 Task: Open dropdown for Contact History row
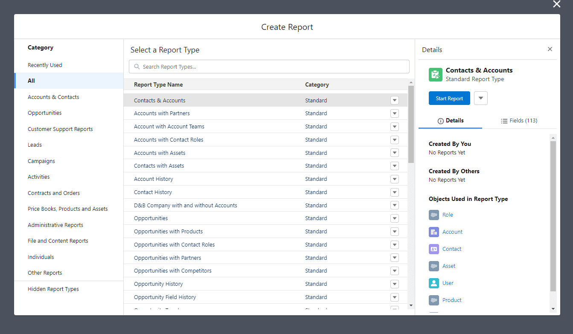tap(395, 192)
